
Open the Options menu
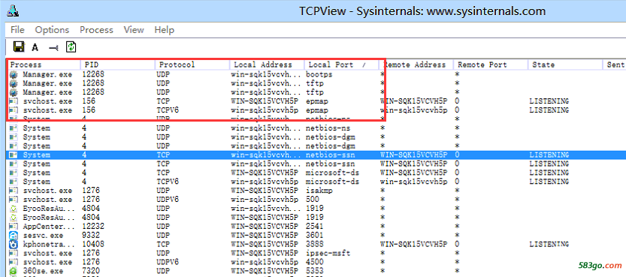point(52,30)
